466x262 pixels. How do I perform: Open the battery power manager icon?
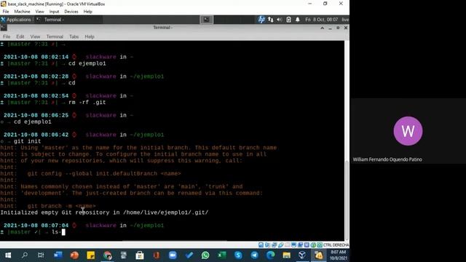(288, 20)
